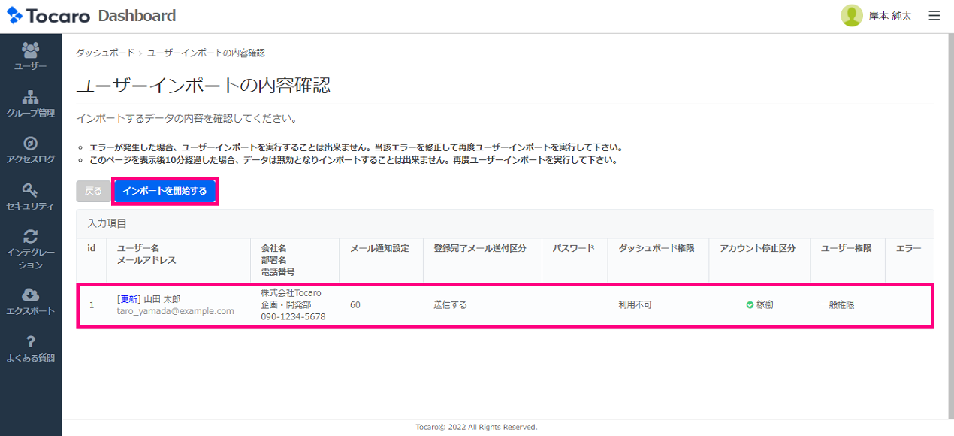Open the Users section icon in sidebar
The height and width of the screenshot is (436, 954).
31,50
